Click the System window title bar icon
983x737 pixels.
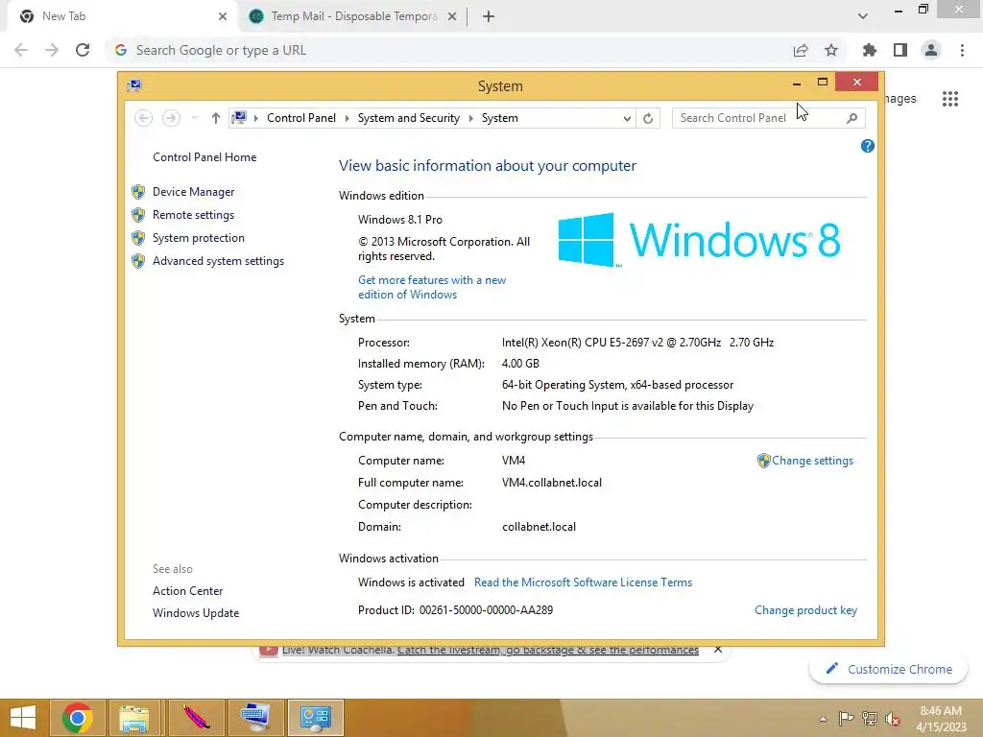pos(134,85)
